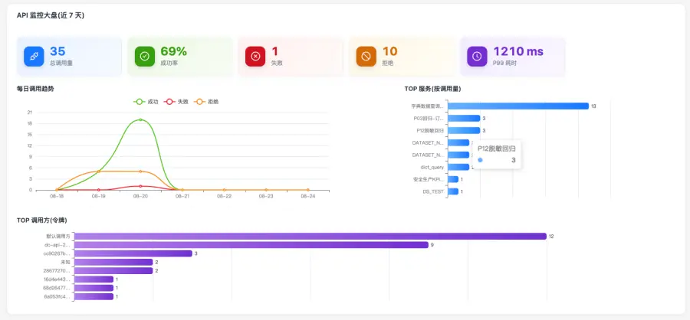Click the DS_TEST blue bar
This screenshot has height=320, width=690.
453,191
